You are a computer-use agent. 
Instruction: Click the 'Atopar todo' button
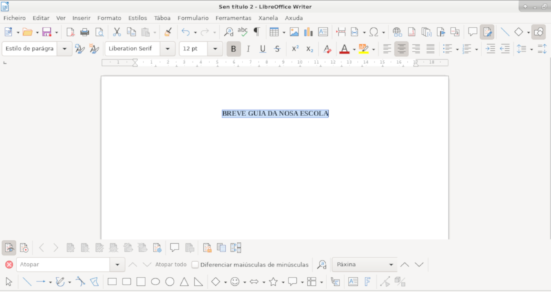pyautogui.click(x=171, y=265)
